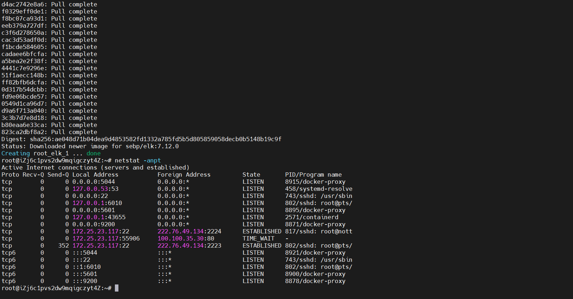Click Send-Q value '352'
This screenshot has height=299, width=573.
[63, 245]
